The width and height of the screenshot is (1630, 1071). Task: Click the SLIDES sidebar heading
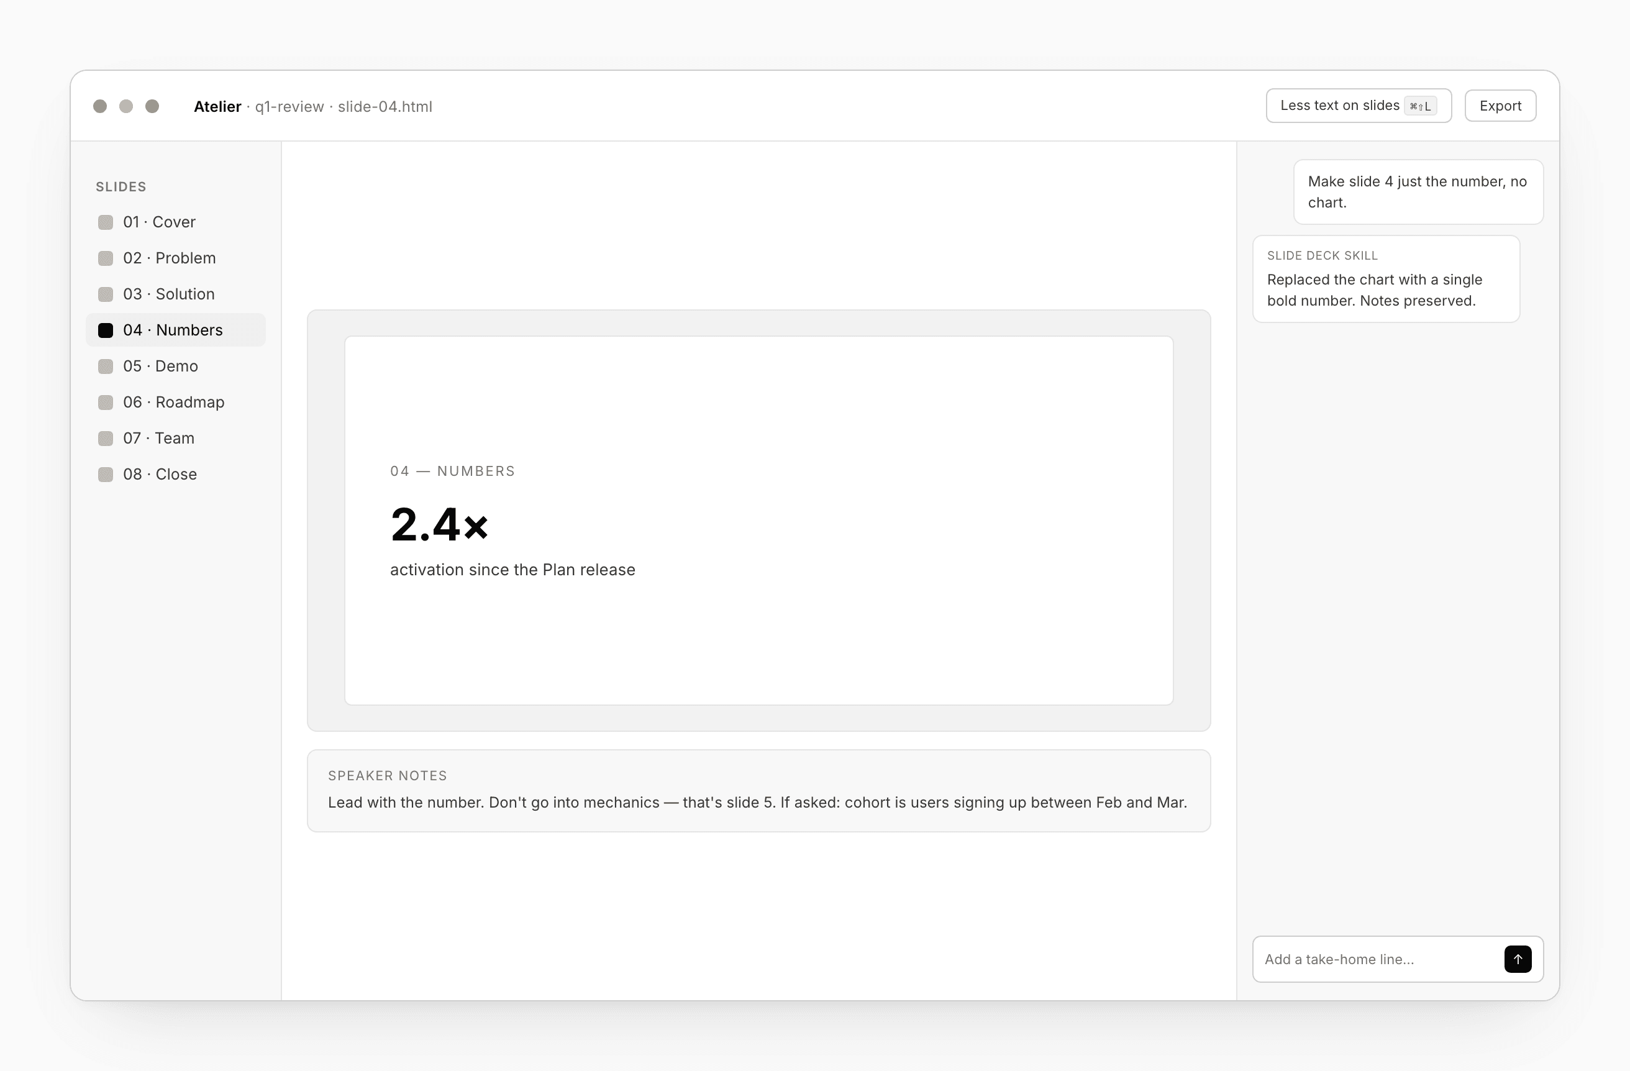pos(121,187)
